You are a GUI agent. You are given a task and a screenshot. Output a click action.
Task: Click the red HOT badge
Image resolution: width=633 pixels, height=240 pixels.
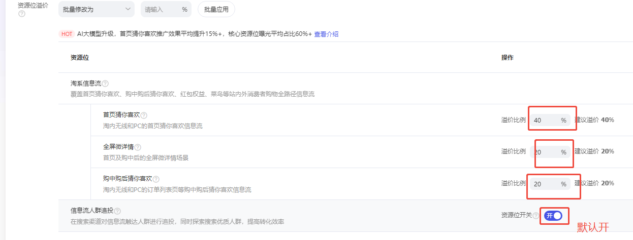(67, 34)
